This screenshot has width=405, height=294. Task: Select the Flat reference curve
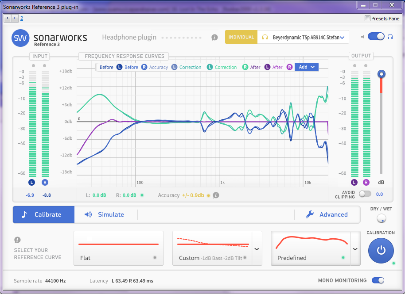(x=119, y=248)
